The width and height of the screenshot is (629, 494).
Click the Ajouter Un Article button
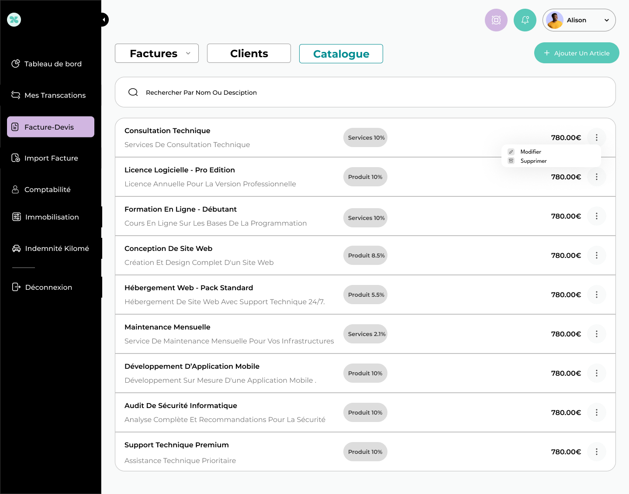click(576, 53)
